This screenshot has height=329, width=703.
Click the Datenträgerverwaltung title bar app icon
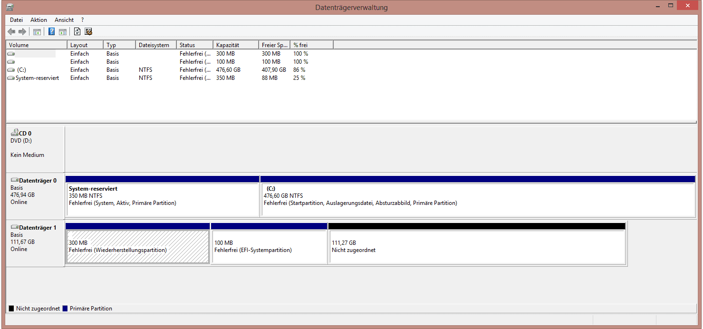point(10,7)
